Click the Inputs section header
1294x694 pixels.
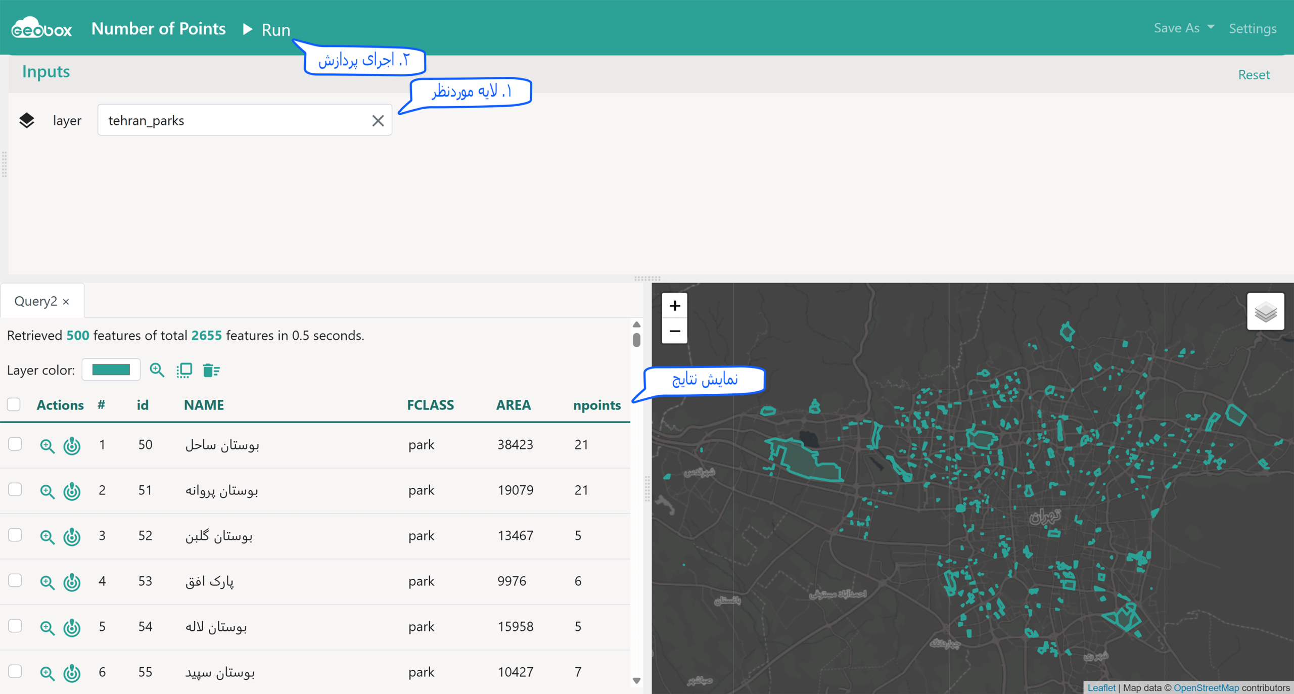46,71
